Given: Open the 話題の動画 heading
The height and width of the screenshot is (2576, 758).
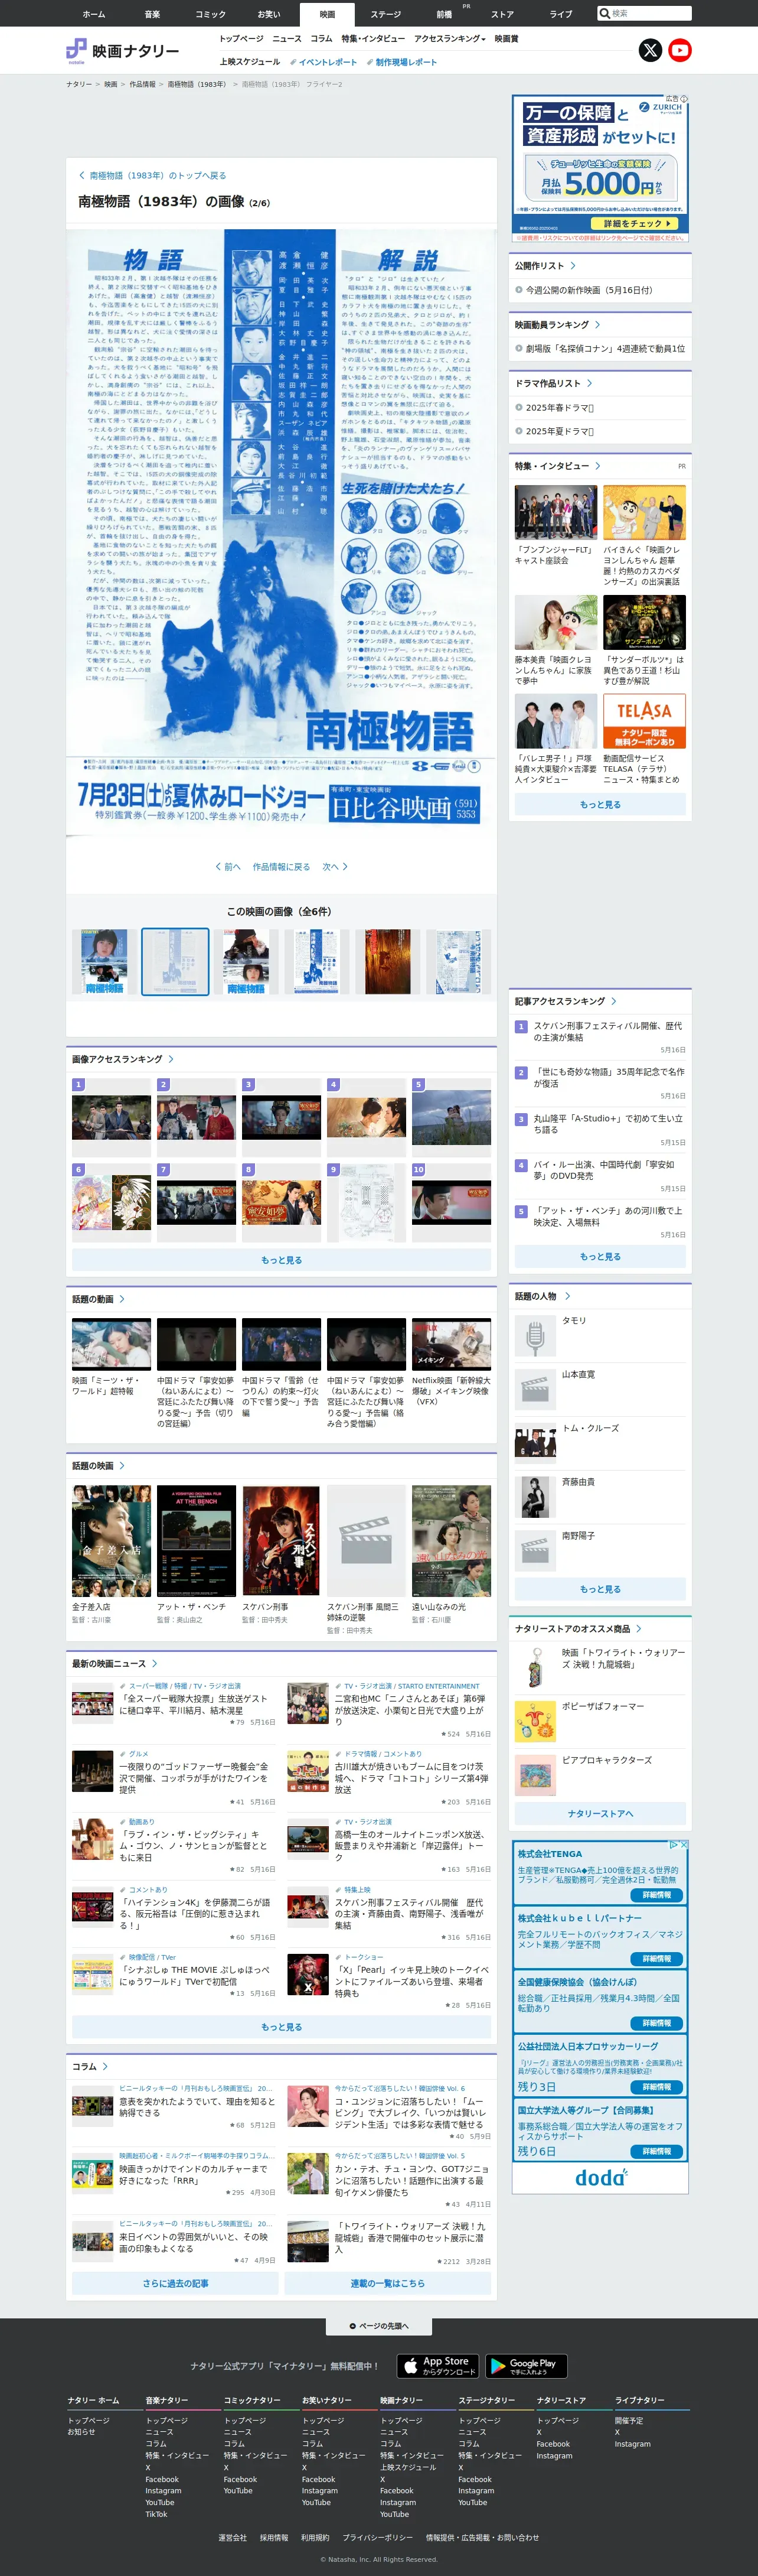Looking at the screenshot, I should [98, 1298].
